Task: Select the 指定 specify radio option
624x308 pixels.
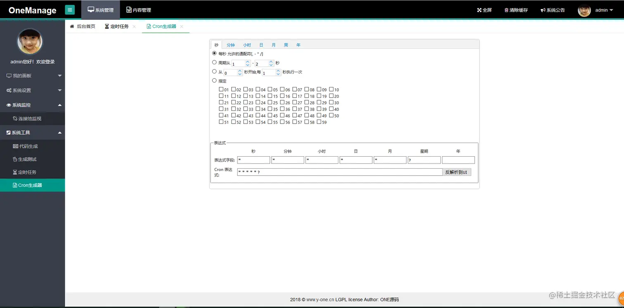Action: tap(214, 80)
